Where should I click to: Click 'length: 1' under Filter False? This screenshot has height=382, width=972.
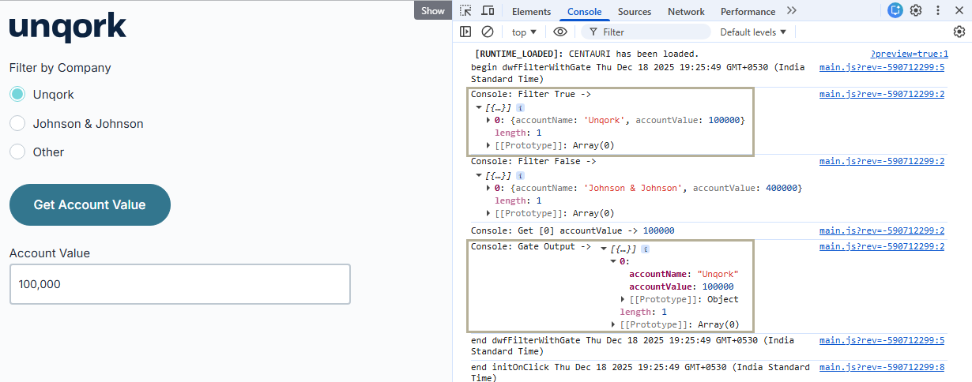coord(518,200)
